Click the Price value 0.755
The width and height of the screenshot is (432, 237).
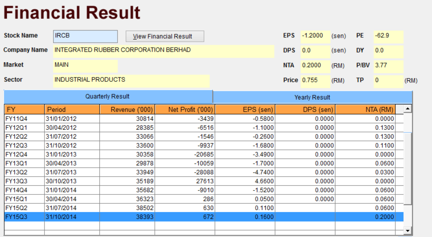315,81
